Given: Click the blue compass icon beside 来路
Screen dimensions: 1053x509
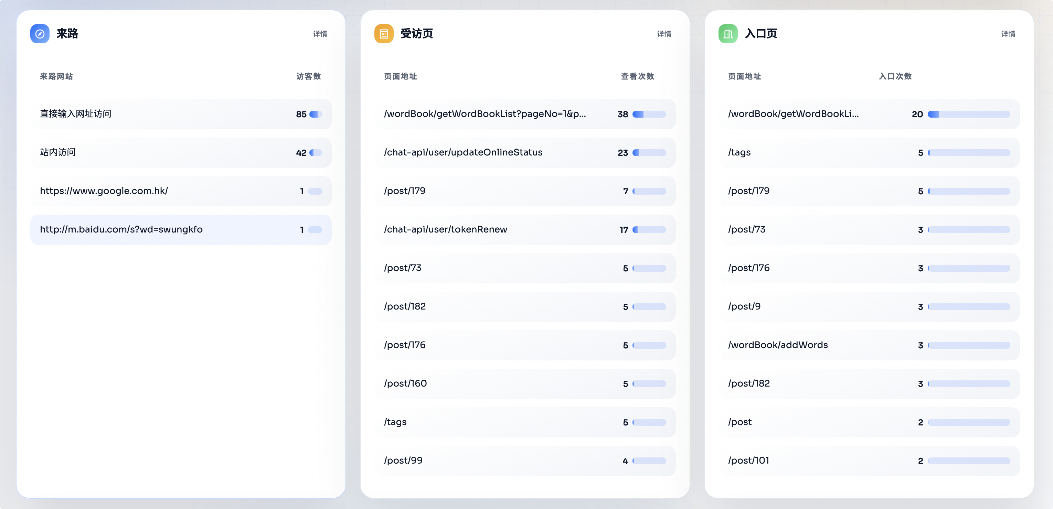Looking at the screenshot, I should coord(40,33).
